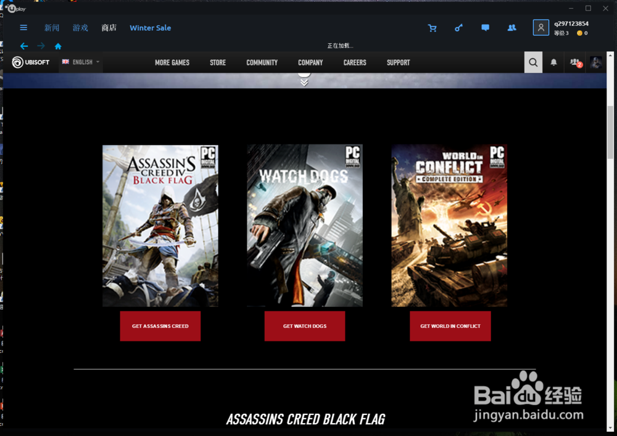Click the double chevron scroll-down icon
Image resolution: width=617 pixels, height=436 pixels.
(x=304, y=82)
